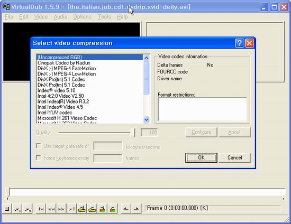The height and width of the screenshot is (224, 291).
Task: Set selection start (mark in)
Action: 126,209
